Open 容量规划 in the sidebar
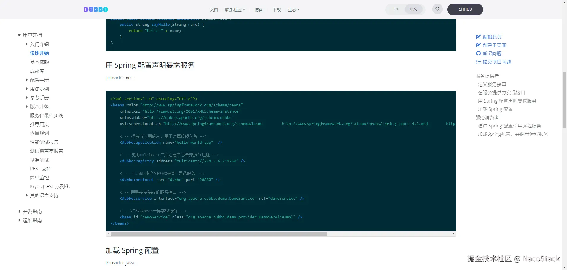567x270 pixels. [39, 133]
